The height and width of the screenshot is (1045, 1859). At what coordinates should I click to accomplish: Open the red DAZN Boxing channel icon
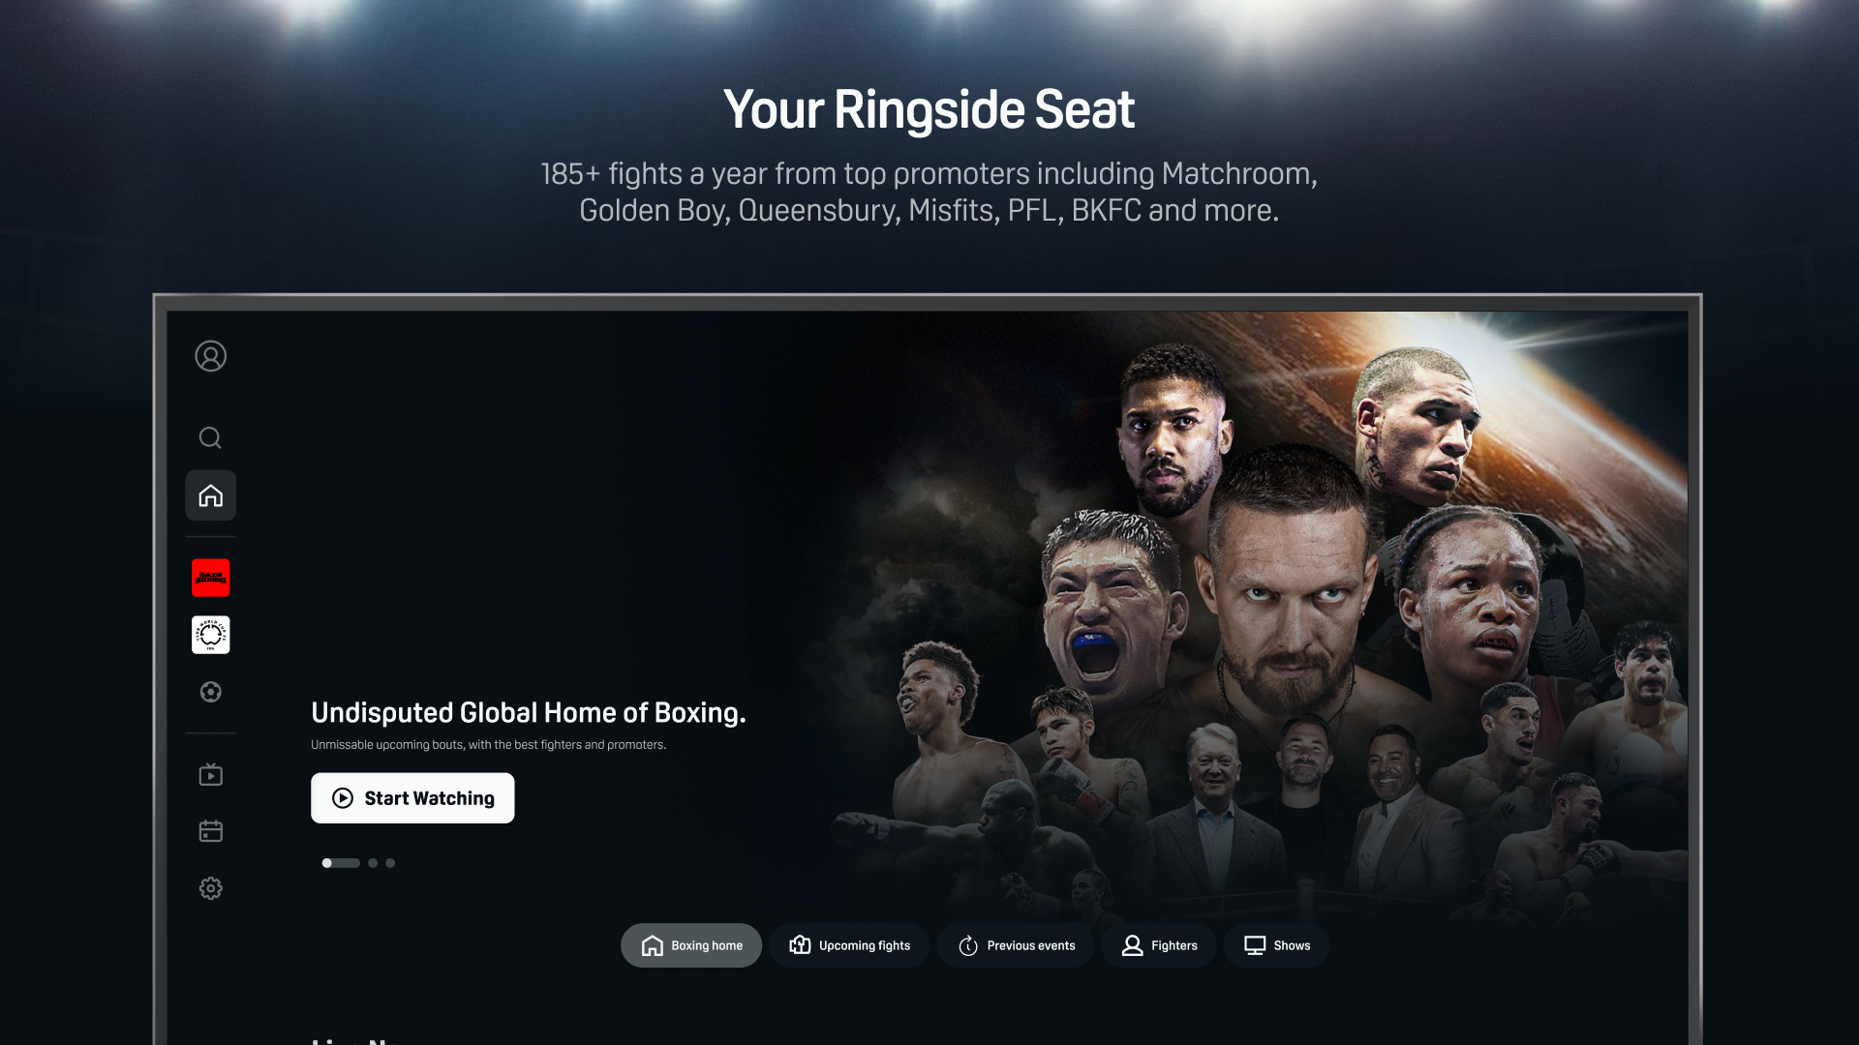(x=210, y=578)
